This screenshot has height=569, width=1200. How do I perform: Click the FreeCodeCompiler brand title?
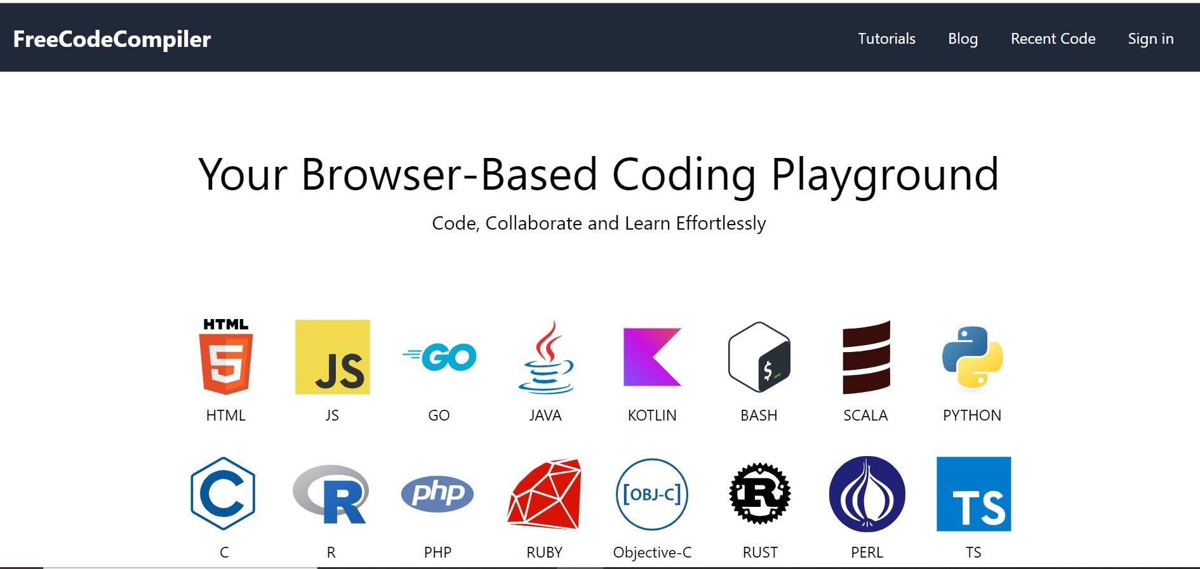tap(112, 39)
